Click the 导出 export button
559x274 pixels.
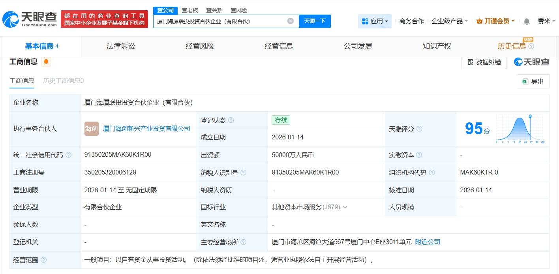click(533, 81)
